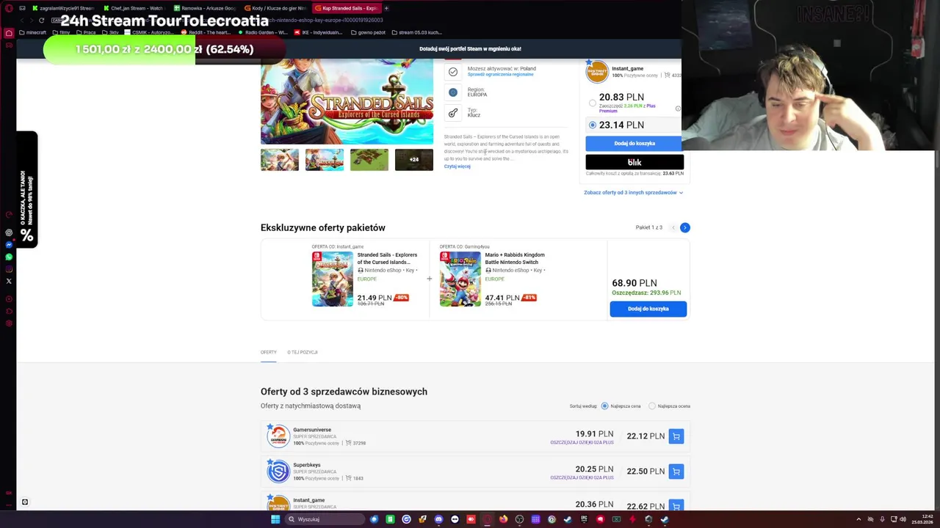Click Dodaj do koszyka under 23.14 PLN
The width and height of the screenshot is (940, 528).
tap(634, 143)
